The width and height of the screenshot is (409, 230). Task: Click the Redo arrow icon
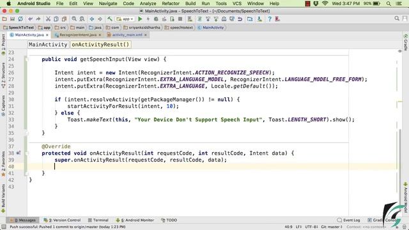tap(38, 19)
